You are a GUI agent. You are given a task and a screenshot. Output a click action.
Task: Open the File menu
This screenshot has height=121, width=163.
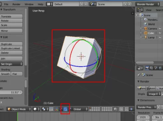click(x=6, y=4)
